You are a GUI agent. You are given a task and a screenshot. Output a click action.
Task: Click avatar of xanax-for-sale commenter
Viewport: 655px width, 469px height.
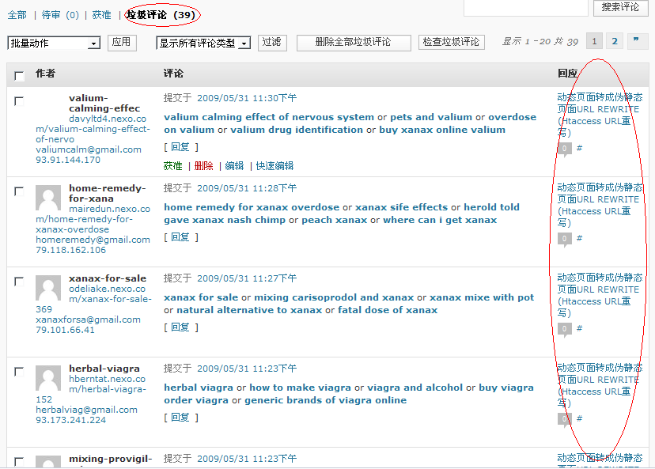[48, 288]
